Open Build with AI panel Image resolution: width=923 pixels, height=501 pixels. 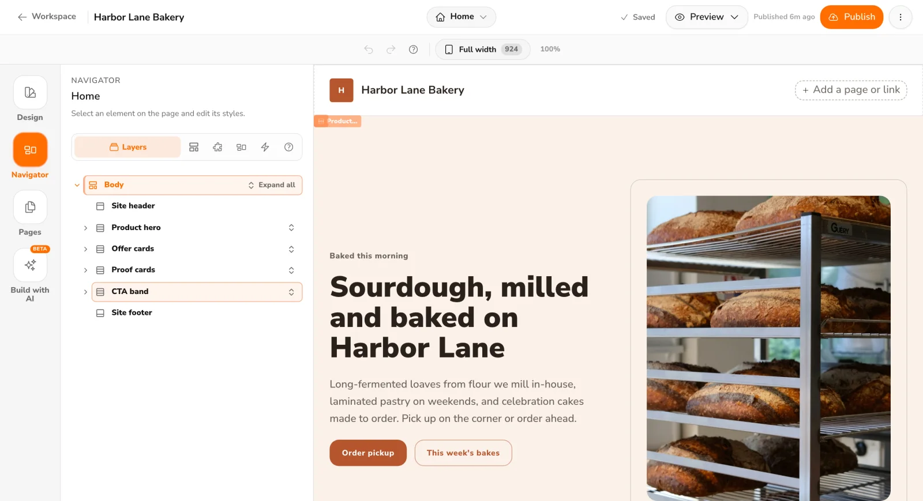tap(30, 274)
